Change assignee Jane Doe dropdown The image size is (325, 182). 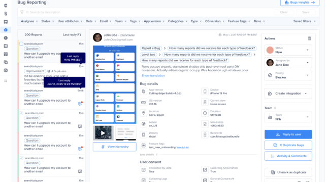pos(288,63)
